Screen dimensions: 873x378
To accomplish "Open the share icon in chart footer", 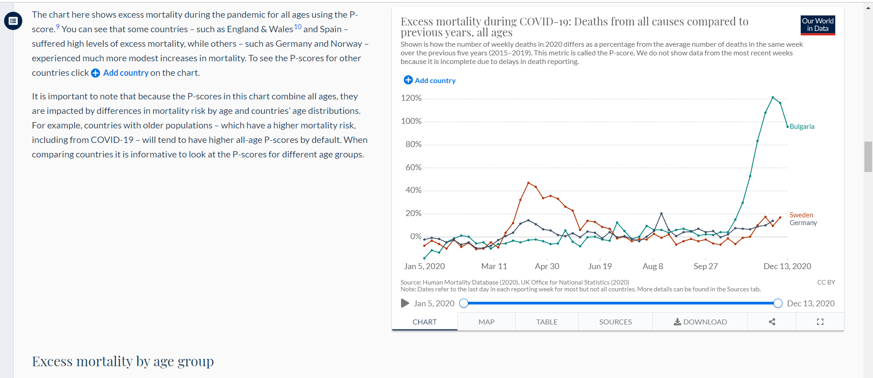I will point(772,322).
